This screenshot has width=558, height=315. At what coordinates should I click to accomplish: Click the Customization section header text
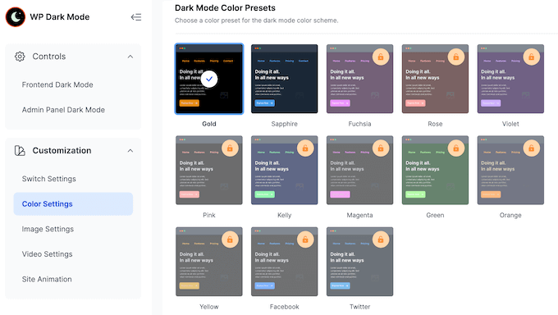tap(62, 151)
